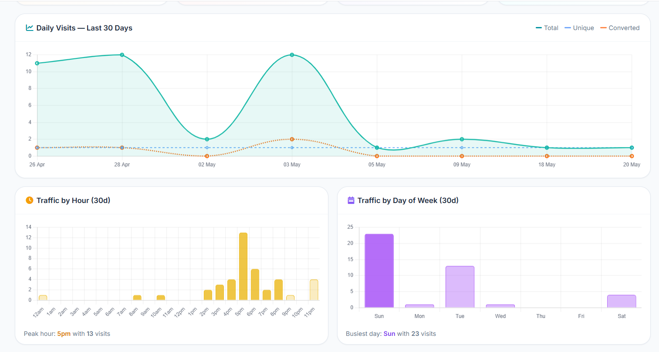Click the orange Converted legend swatch
This screenshot has height=352, width=659.
pyautogui.click(x=603, y=28)
